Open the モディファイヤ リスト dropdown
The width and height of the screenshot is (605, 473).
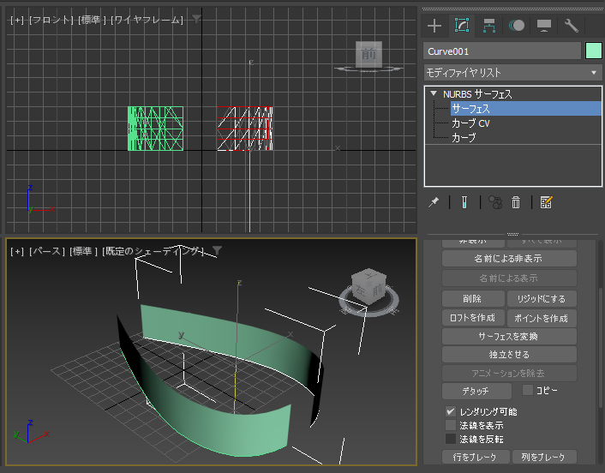click(512, 73)
